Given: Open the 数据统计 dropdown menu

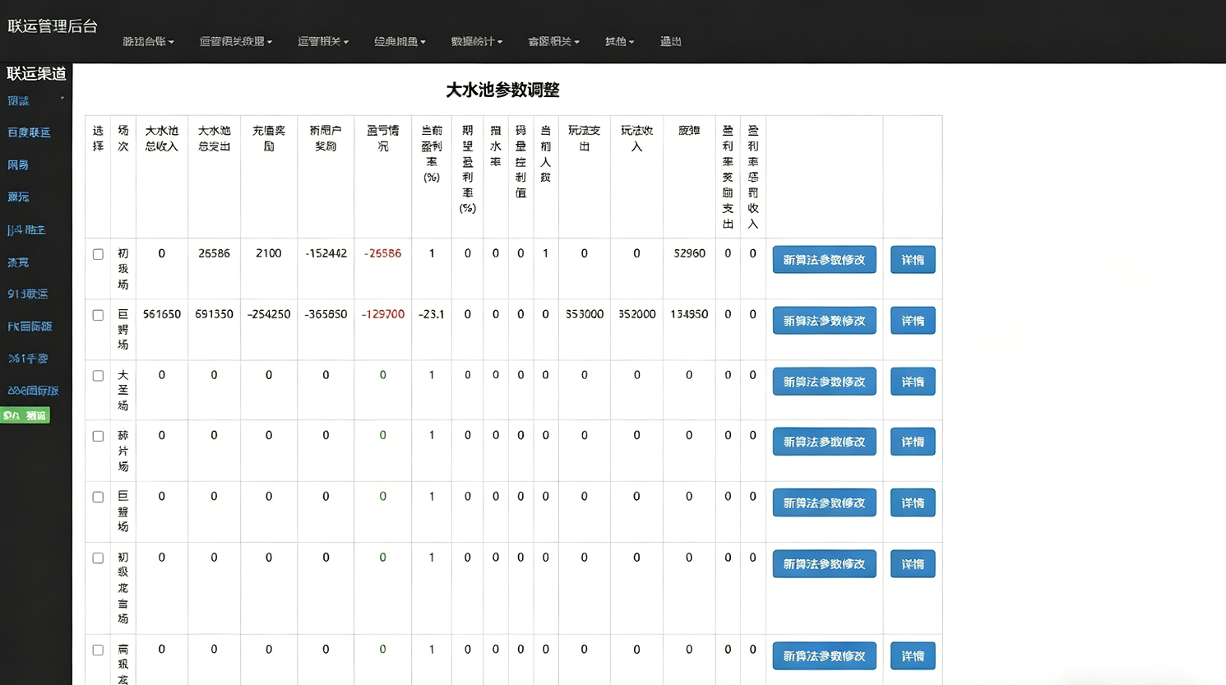Looking at the screenshot, I should [476, 41].
